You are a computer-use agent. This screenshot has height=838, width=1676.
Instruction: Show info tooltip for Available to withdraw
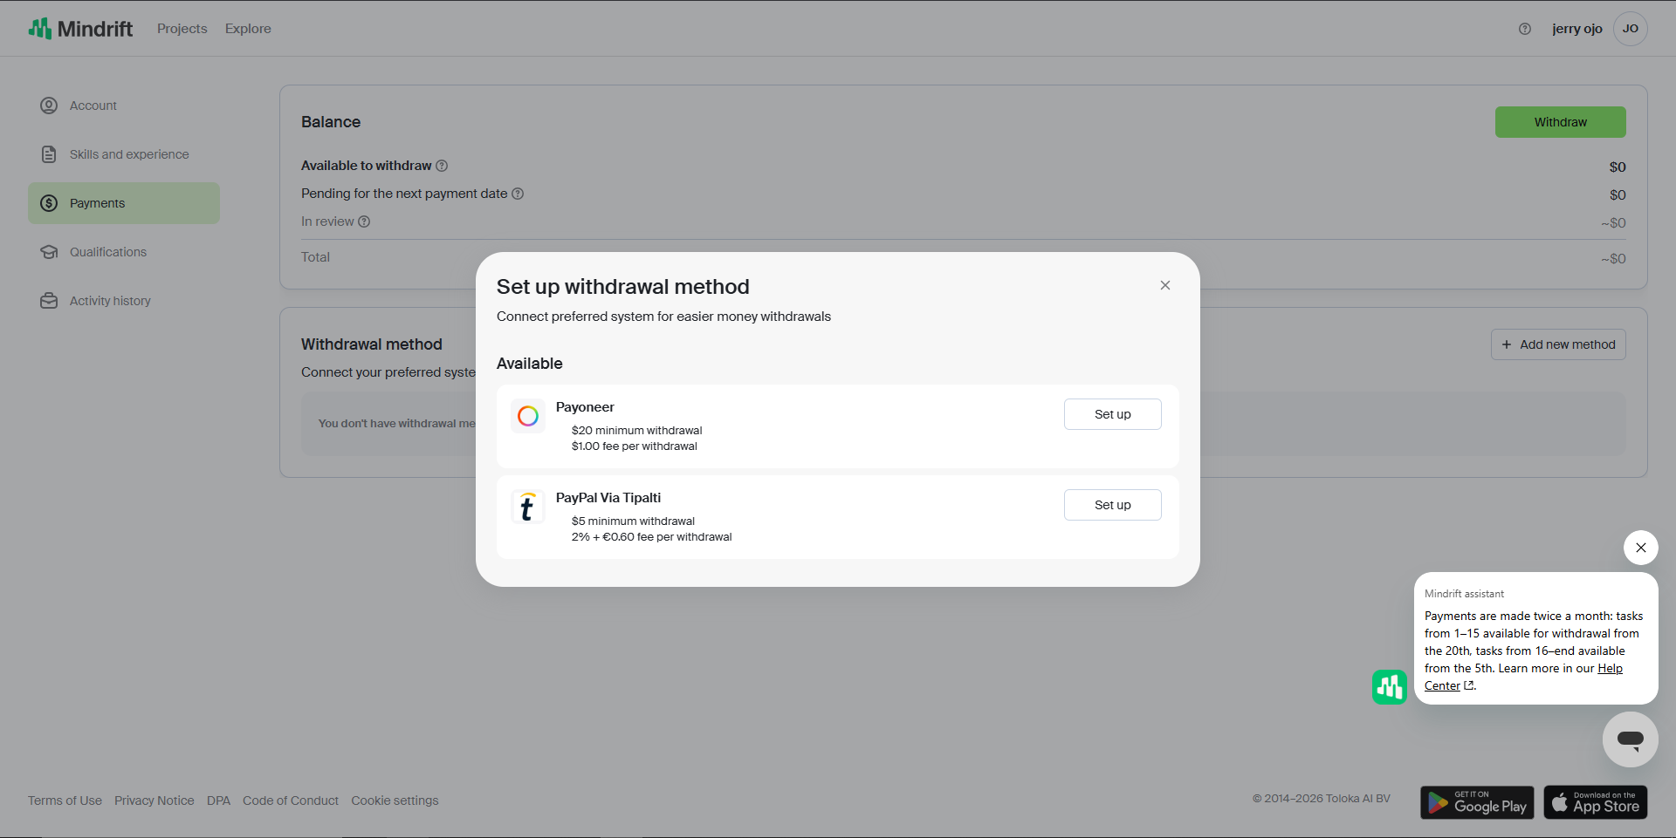pyautogui.click(x=442, y=166)
